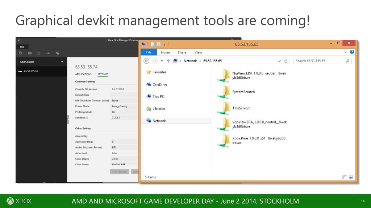Click the blue Help icon in Explorer
Viewport: 371px width, 208px height.
352,52
